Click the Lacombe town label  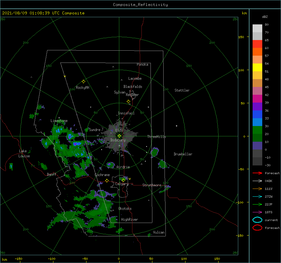[135, 78]
